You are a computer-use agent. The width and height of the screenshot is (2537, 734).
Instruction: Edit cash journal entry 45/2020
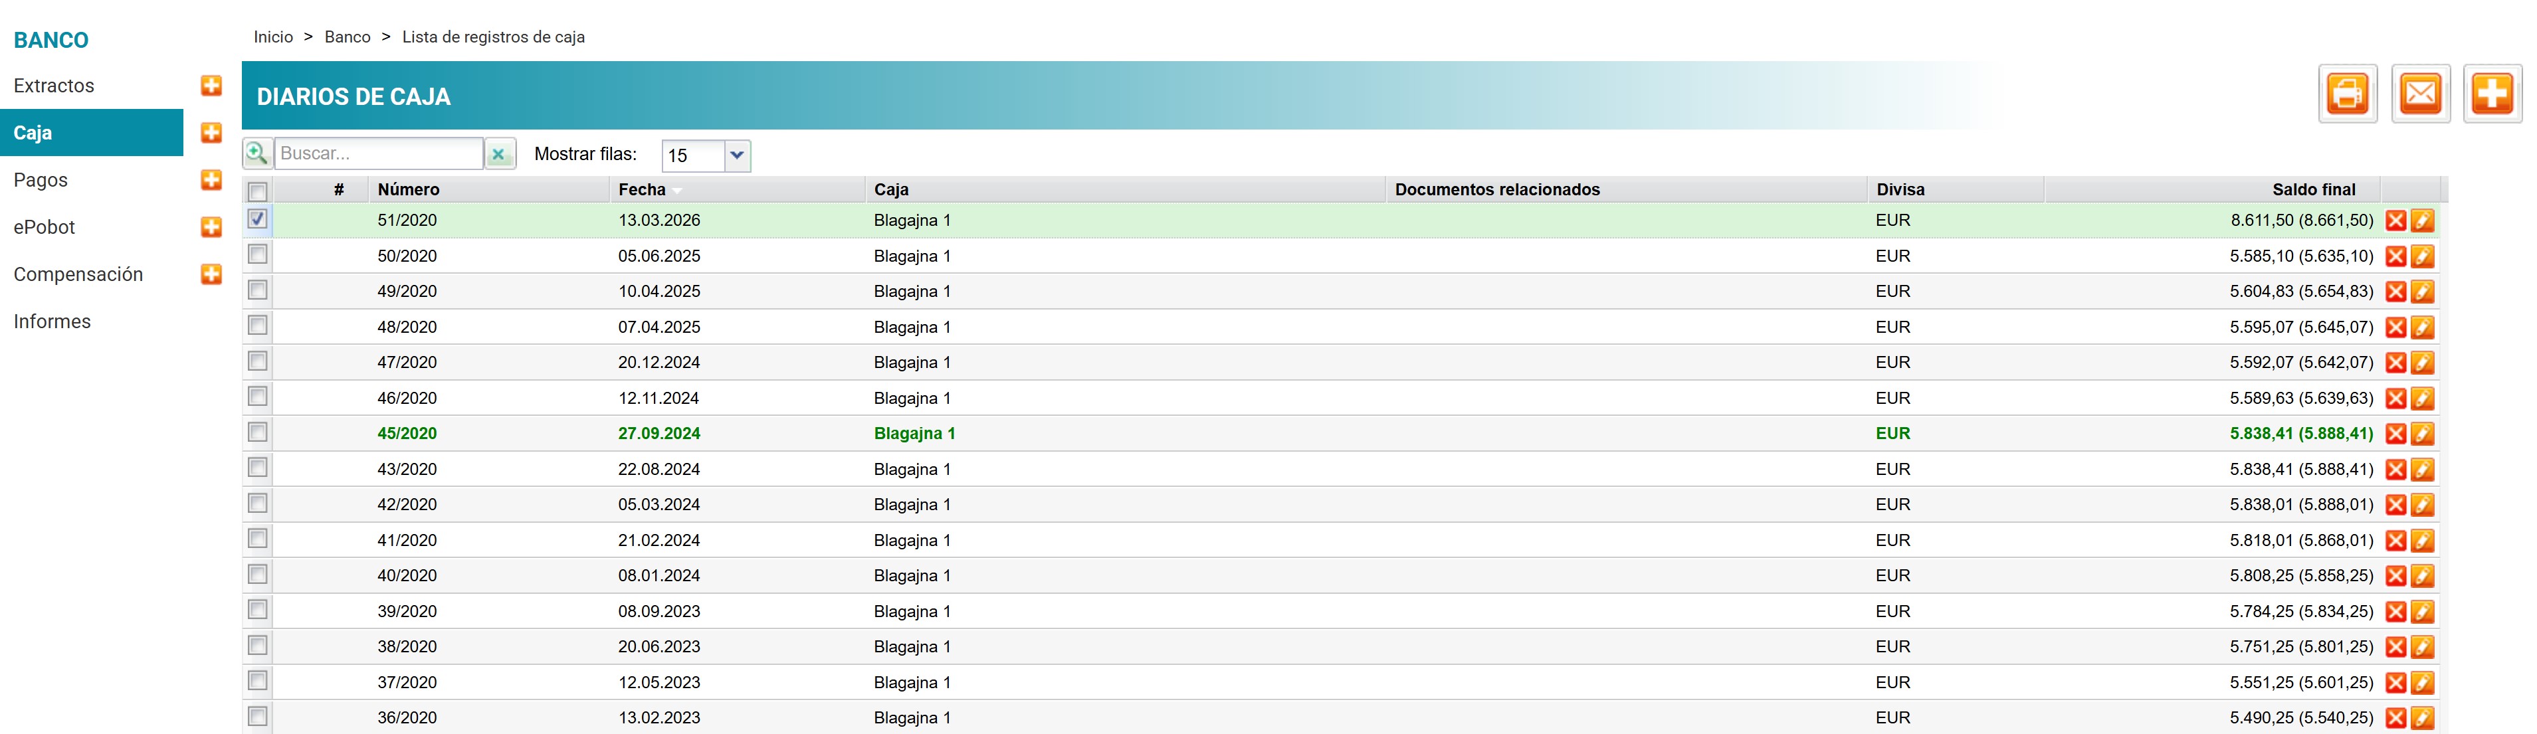click(2422, 434)
